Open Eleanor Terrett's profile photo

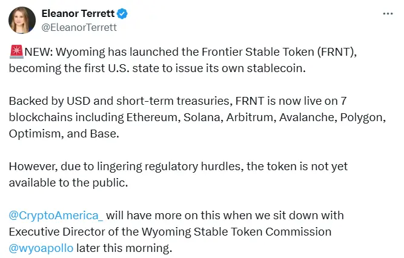point(22,21)
